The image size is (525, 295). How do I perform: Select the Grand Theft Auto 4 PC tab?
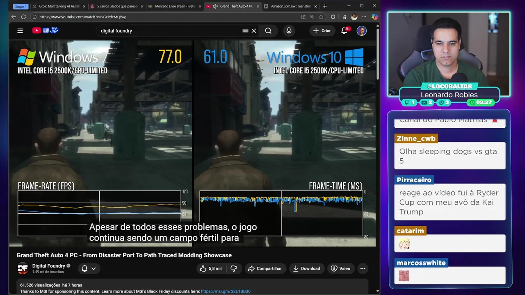[x=232, y=7]
